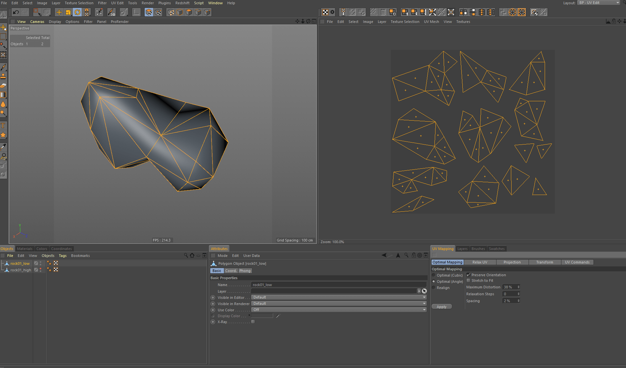Activate the Scale tool
The height and width of the screenshot is (368, 626).
tap(68, 12)
